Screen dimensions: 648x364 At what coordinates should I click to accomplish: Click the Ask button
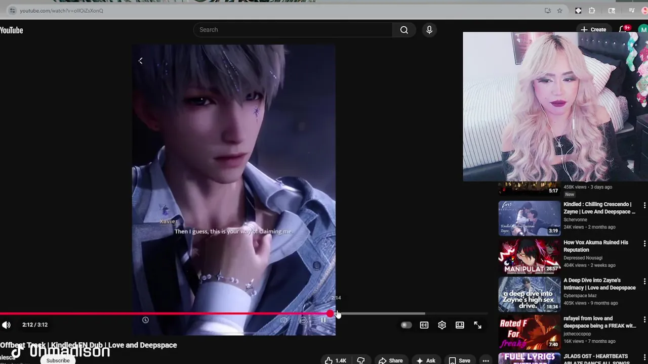(x=426, y=360)
